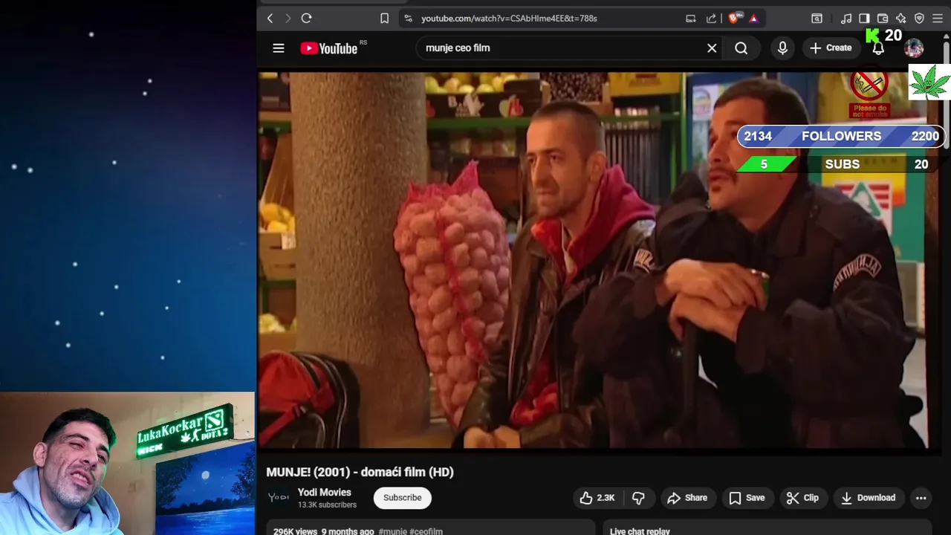Image resolution: width=951 pixels, height=535 pixels.
Task: Click the page scrollbar up arrow
Action: tap(947, 36)
